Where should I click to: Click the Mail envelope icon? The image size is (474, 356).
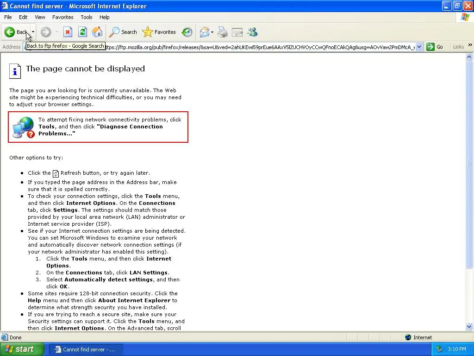click(x=205, y=32)
